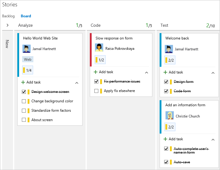This screenshot has height=170, width=220.
Task: Click 2/2 task summary on Welcome back card
Action: [x=170, y=60]
